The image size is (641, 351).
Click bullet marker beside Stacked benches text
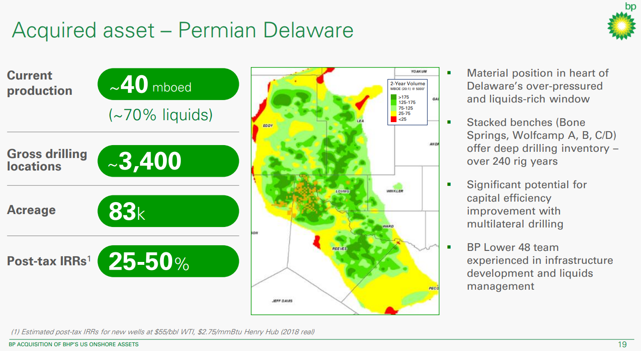(449, 122)
